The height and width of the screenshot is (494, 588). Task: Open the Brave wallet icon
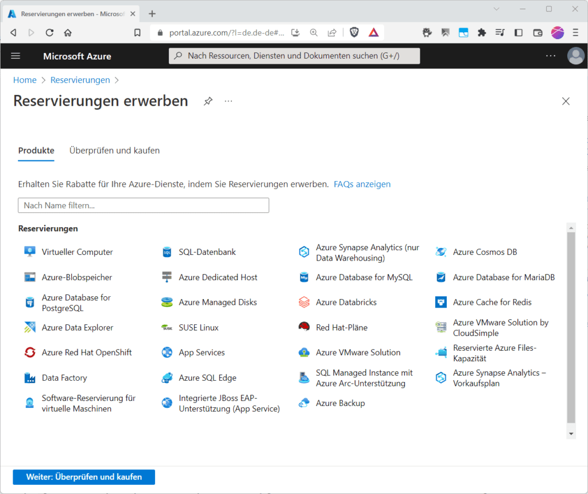[x=537, y=33]
